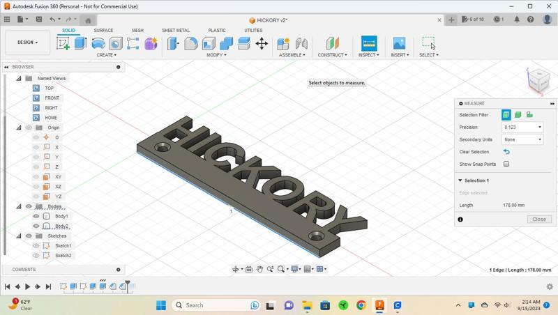Toggle visibility of the Sketches folder
This screenshot has width=558, height=315.
(29, 236)
